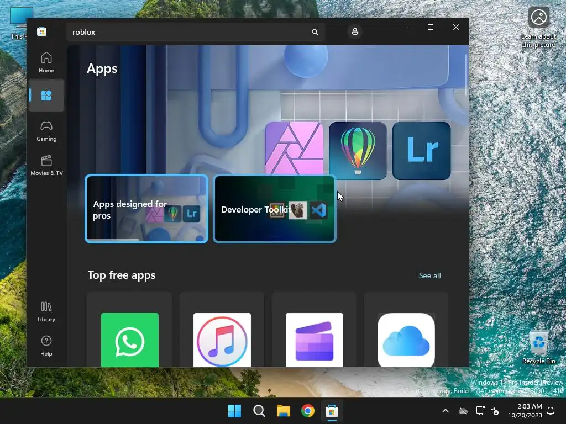Show hidden system tray icons
This screenshot has width=566, height=424.
446,411
